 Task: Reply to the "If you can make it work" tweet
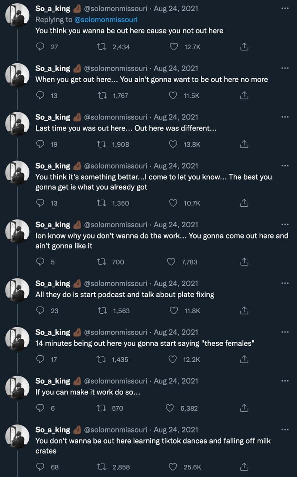coord(40,409)
